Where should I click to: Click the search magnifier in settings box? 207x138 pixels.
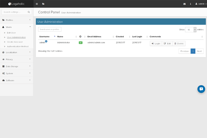pos(29,12)
